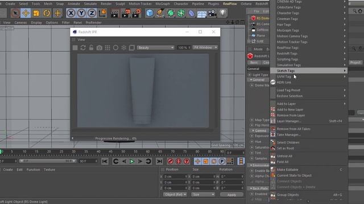Activate the Scale tool
The width and height of the screenshot is (364, 204).
pyautogui.click(x=36, y=13)
